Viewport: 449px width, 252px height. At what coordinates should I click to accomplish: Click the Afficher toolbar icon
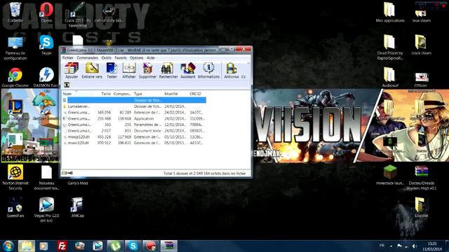[x=129, y=71]
